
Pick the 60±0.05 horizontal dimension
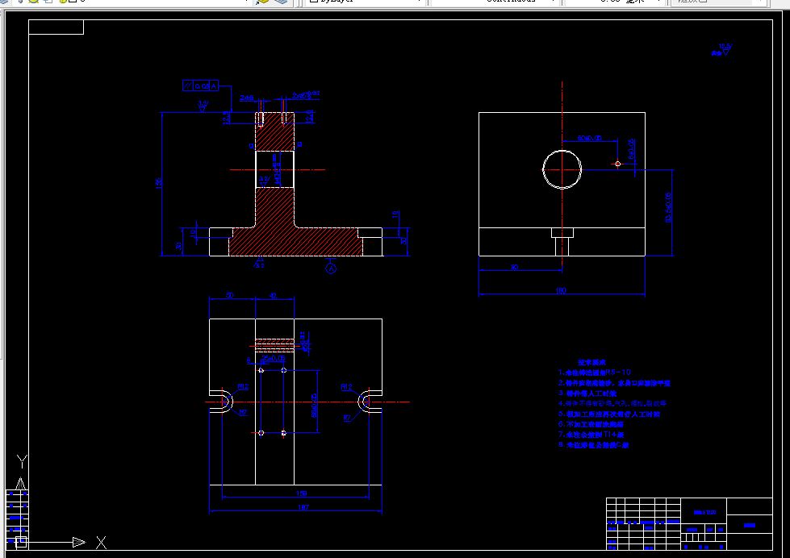coord(590,138)
